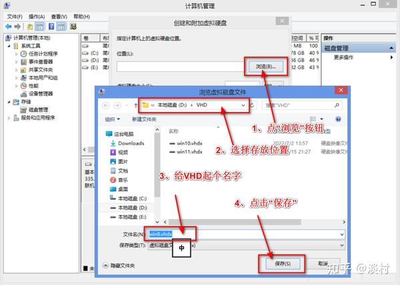Open the view options dropdown

(322, 119)
